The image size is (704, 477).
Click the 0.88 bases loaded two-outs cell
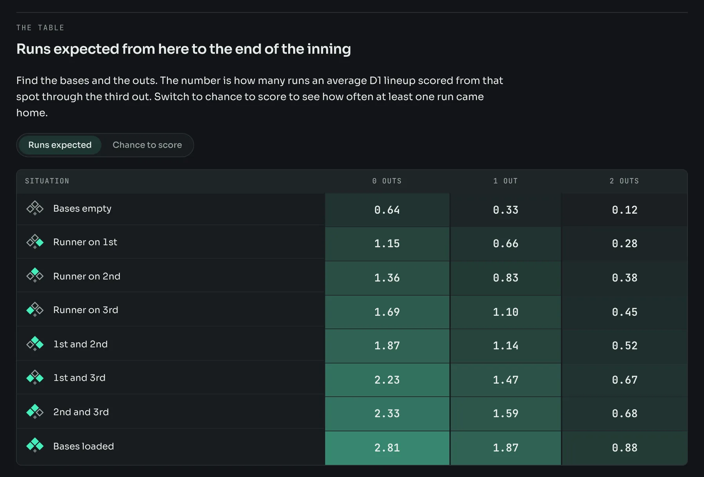click(x=625, y=448)
